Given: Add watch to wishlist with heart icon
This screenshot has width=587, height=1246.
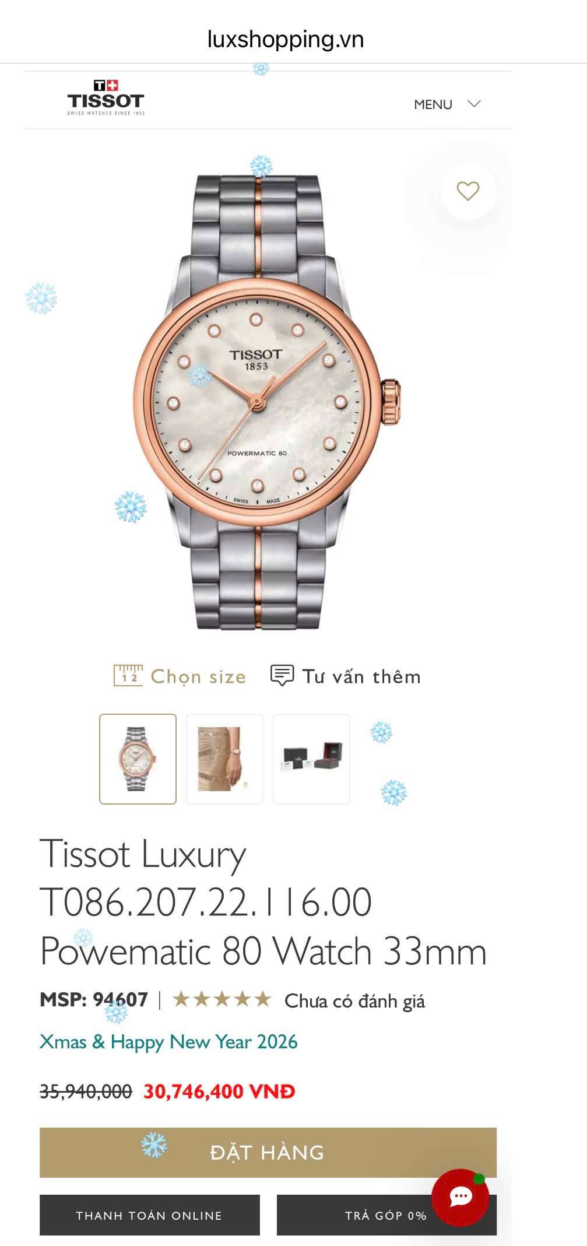Looking at the screenshot, I should coord(468,191).
